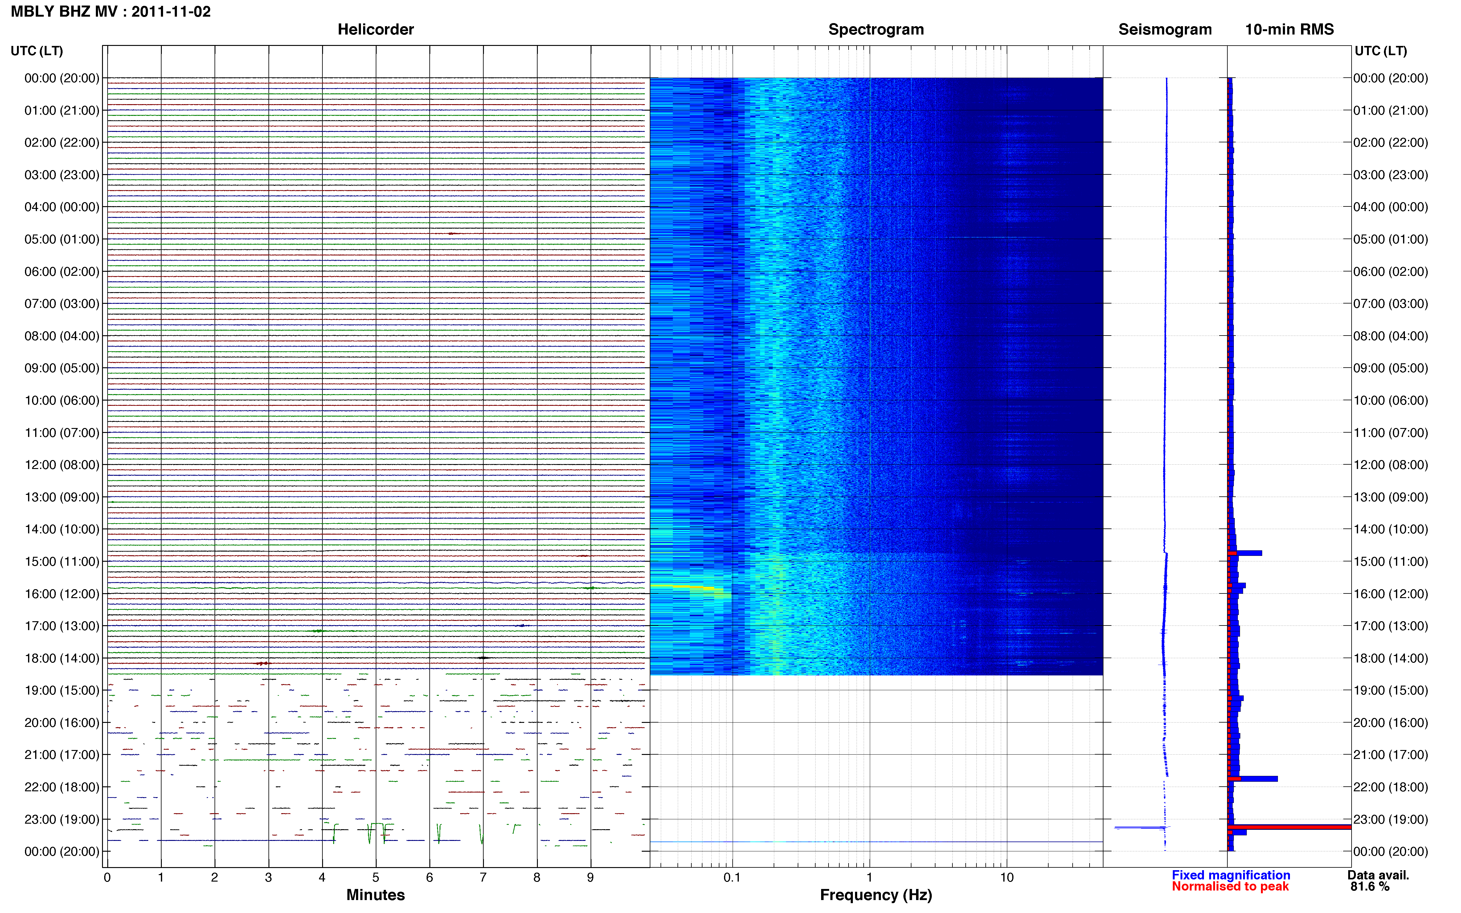Click the right axis label '18:00 (14:00)'
This screenshot has height=913, width=1461.
tap(1390, 658)
